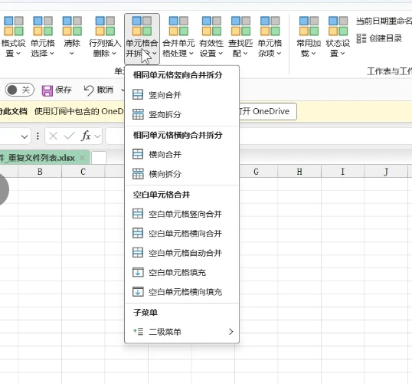Click the formula bar cancel X icon
Viewport: 412px width, 384px height.
tap(54, 136)
